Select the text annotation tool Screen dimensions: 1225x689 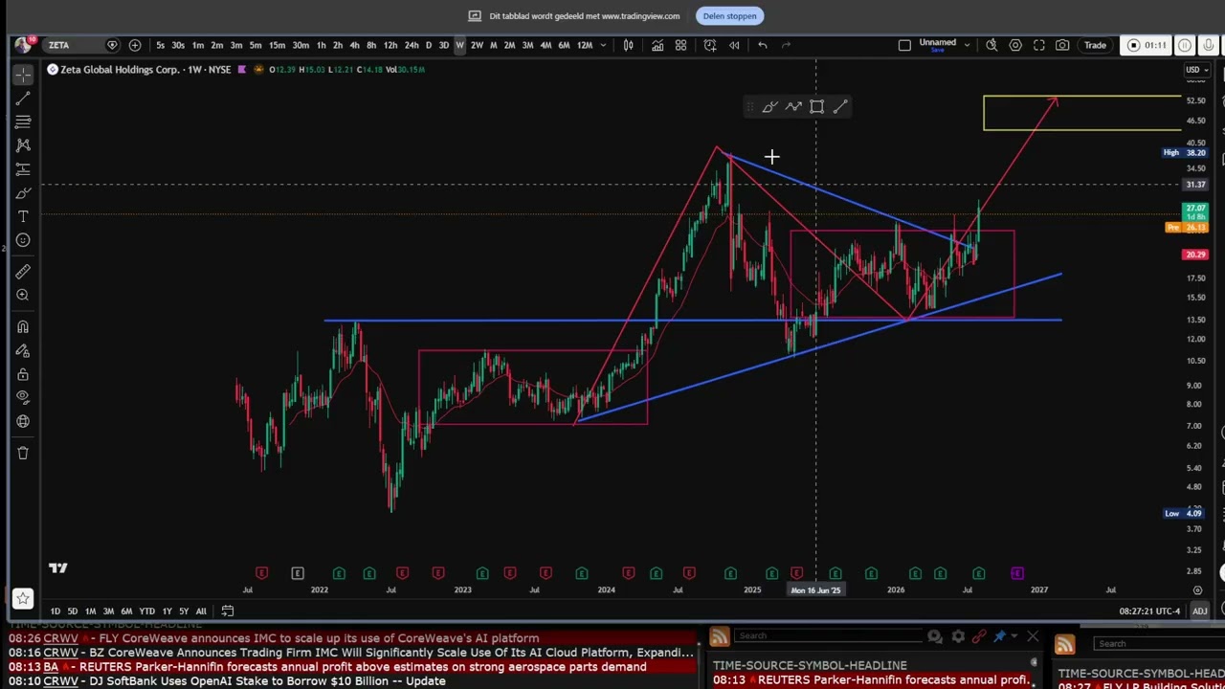pos(23,216)
